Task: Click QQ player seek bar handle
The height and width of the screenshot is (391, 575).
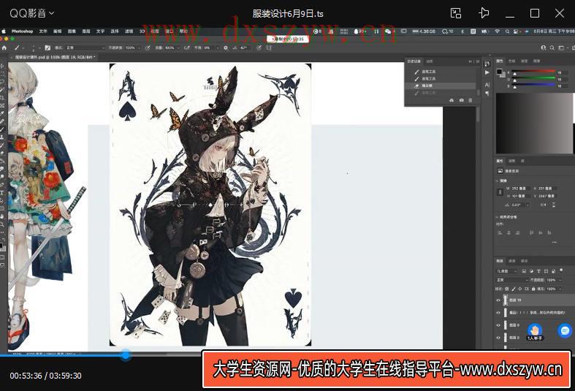Action: (x=126, y=354)
